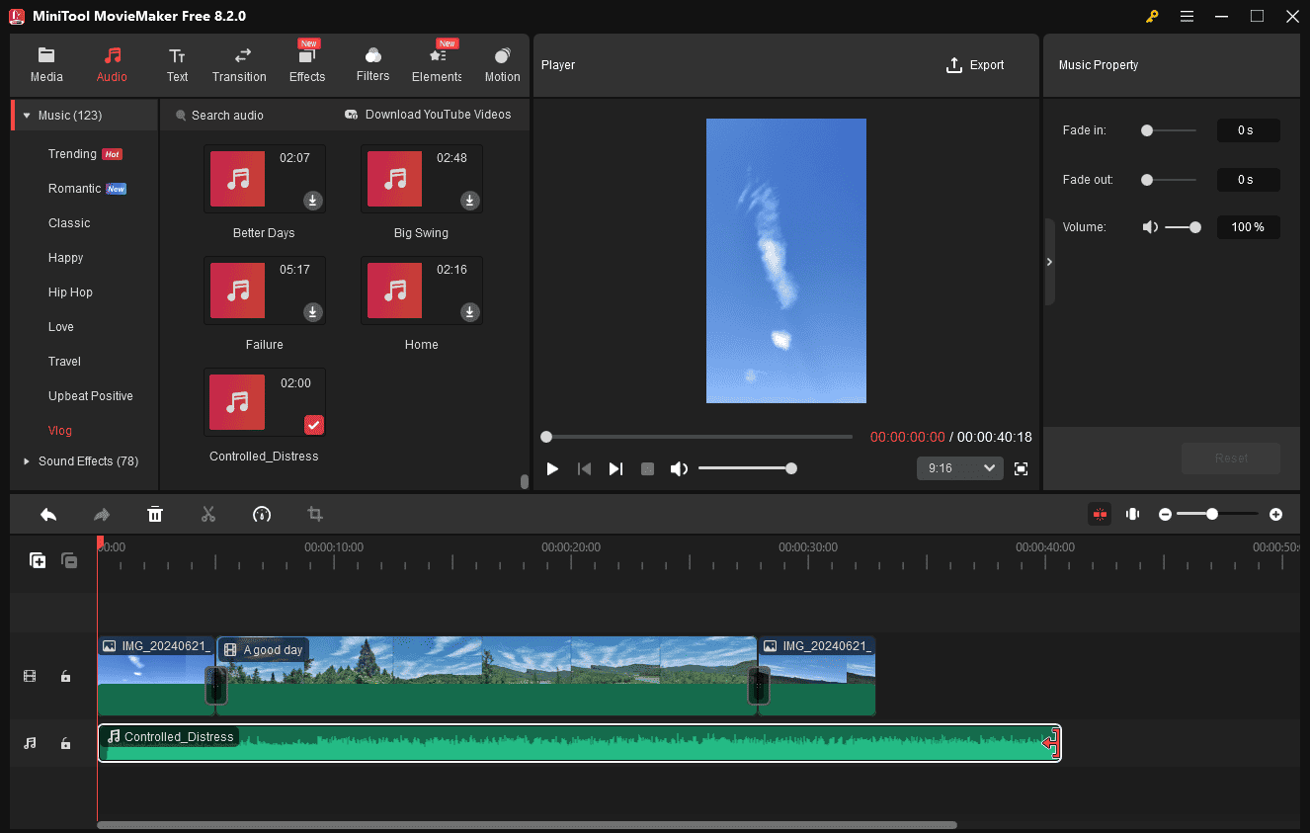Click the Fade in value field

1248,130
